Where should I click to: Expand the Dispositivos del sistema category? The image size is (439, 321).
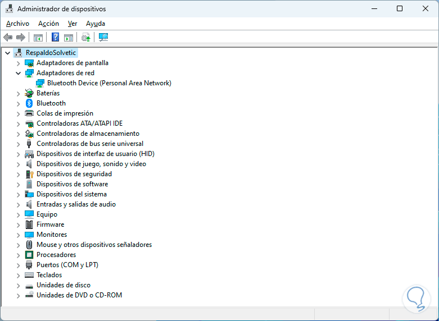tap(18, 195)
